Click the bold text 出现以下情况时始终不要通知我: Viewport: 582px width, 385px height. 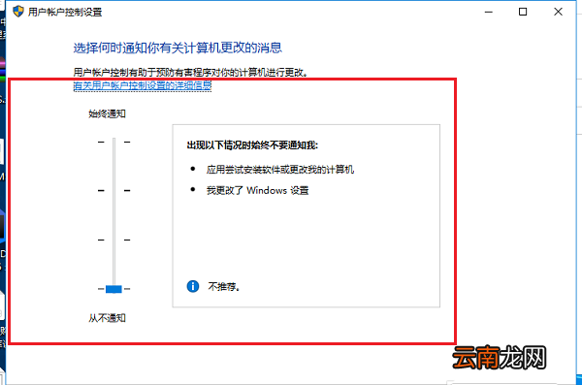(252, 145)
